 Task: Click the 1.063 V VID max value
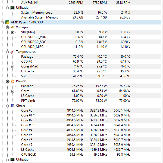click(x=125, y=32)
